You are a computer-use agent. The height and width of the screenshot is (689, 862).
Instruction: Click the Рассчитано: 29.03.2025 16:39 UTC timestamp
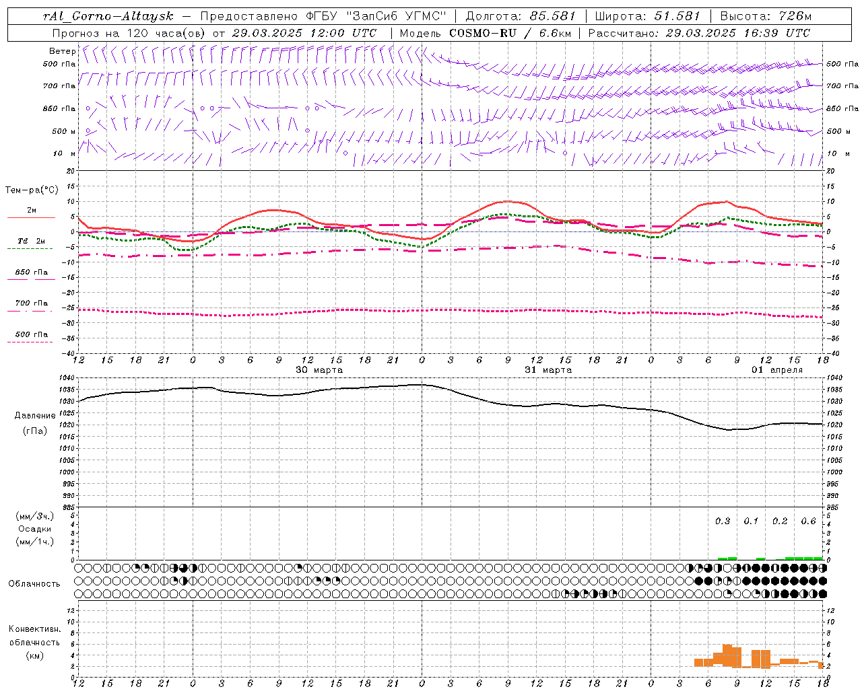click(699, 33)
